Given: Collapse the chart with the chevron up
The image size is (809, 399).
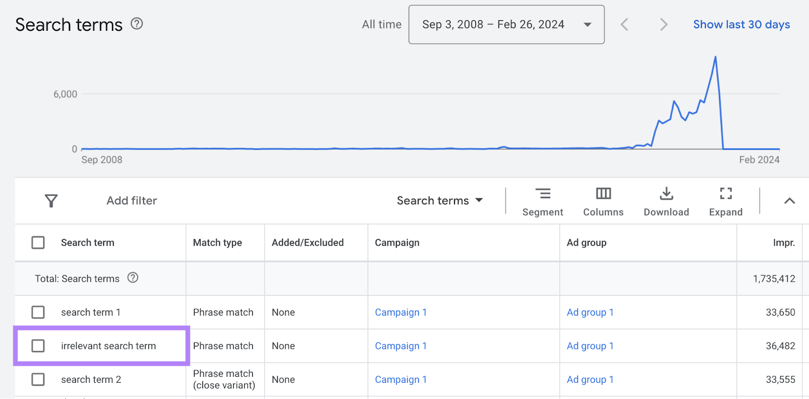Looking at the screenshot, I should [789, 201].
